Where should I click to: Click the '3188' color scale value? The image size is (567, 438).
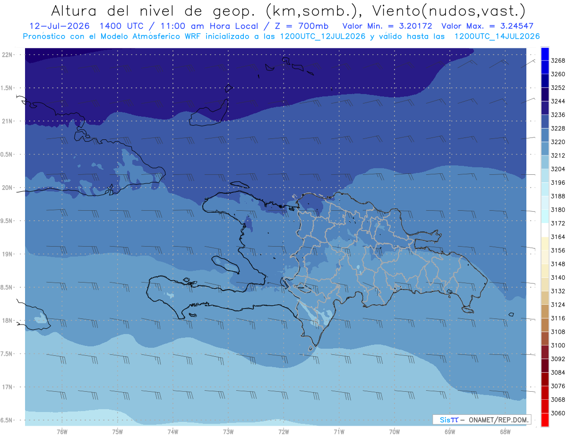click(x=558, y=196)
